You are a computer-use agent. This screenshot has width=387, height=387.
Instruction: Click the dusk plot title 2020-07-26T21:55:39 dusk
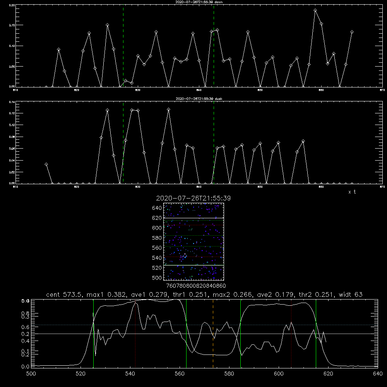pos(199,99)
